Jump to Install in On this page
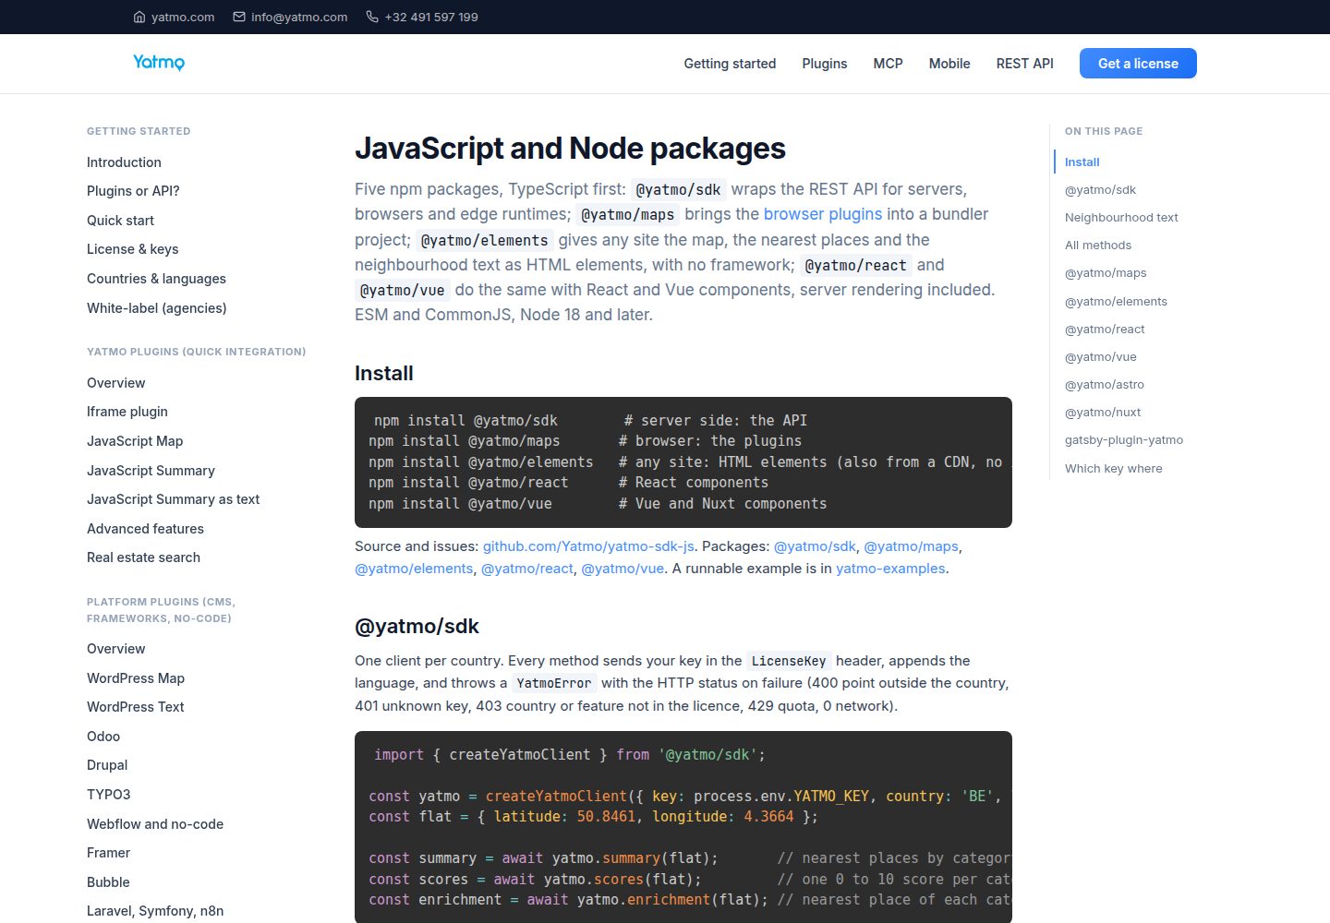Viewport: 1330px width, 923px height. click(1082, 162)
